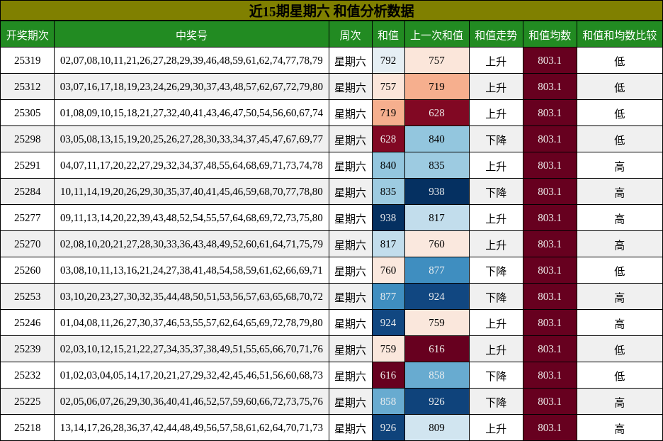Click the 和值走势 column header
Viewport: 663px width, 441px height.
[x=497, y=35]
